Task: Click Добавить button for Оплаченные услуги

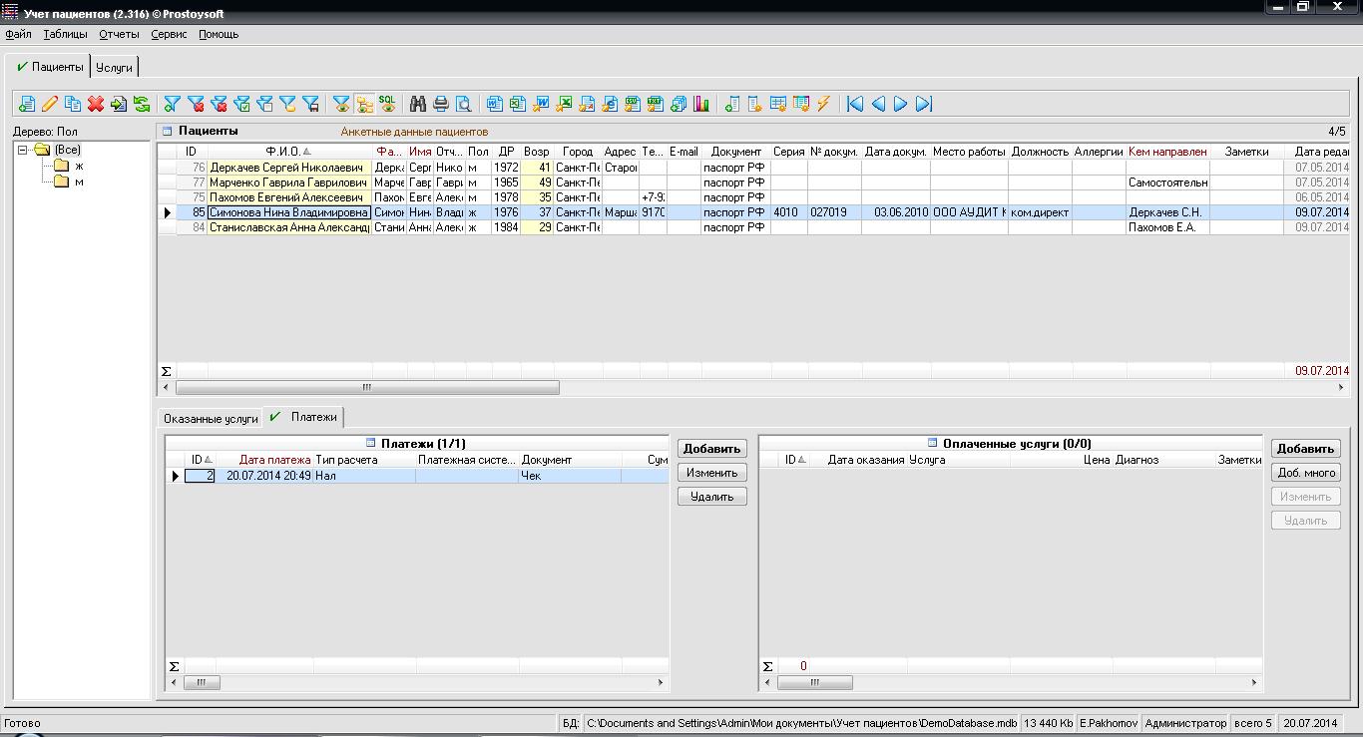Action: (x=1306, y=449)
